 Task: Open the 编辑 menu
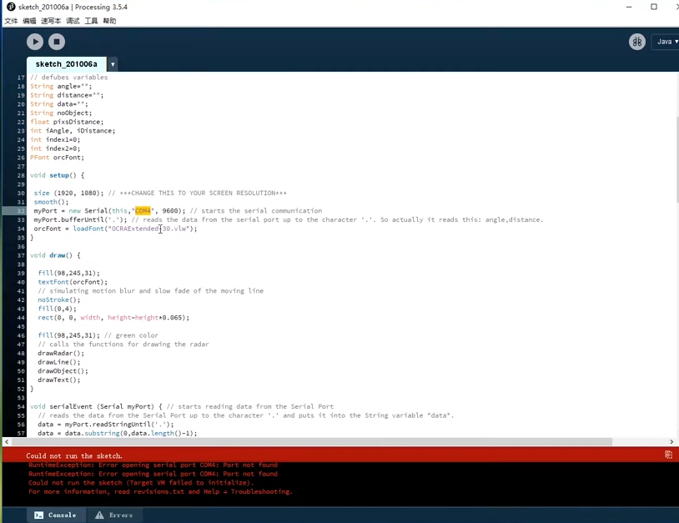tap(29, 21)
